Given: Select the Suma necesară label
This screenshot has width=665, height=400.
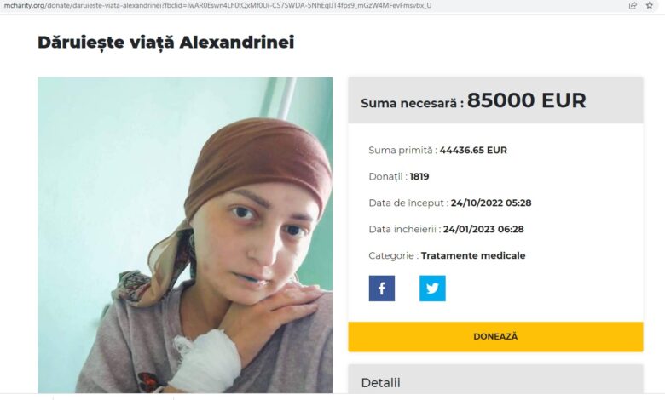Looking at the screenshot, I should coord(412,103).
